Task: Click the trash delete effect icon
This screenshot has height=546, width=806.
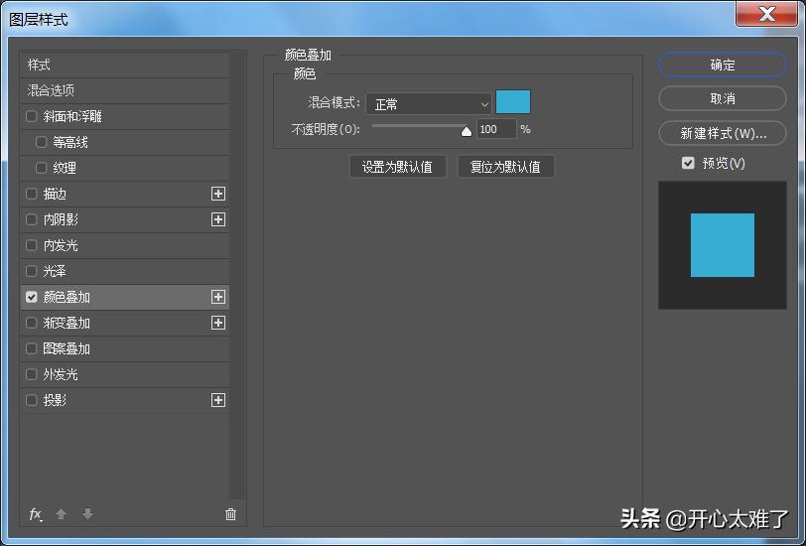Action: tap(231, 514)
